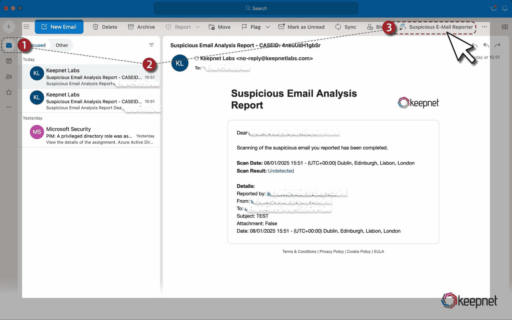The image size is (512, 320).
Task: Mark the message as unread
Action: (301, 27)
